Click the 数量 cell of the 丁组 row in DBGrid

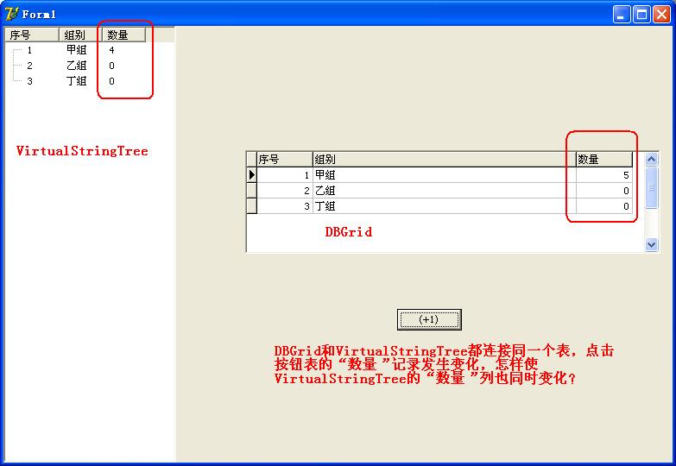point(604,206)
